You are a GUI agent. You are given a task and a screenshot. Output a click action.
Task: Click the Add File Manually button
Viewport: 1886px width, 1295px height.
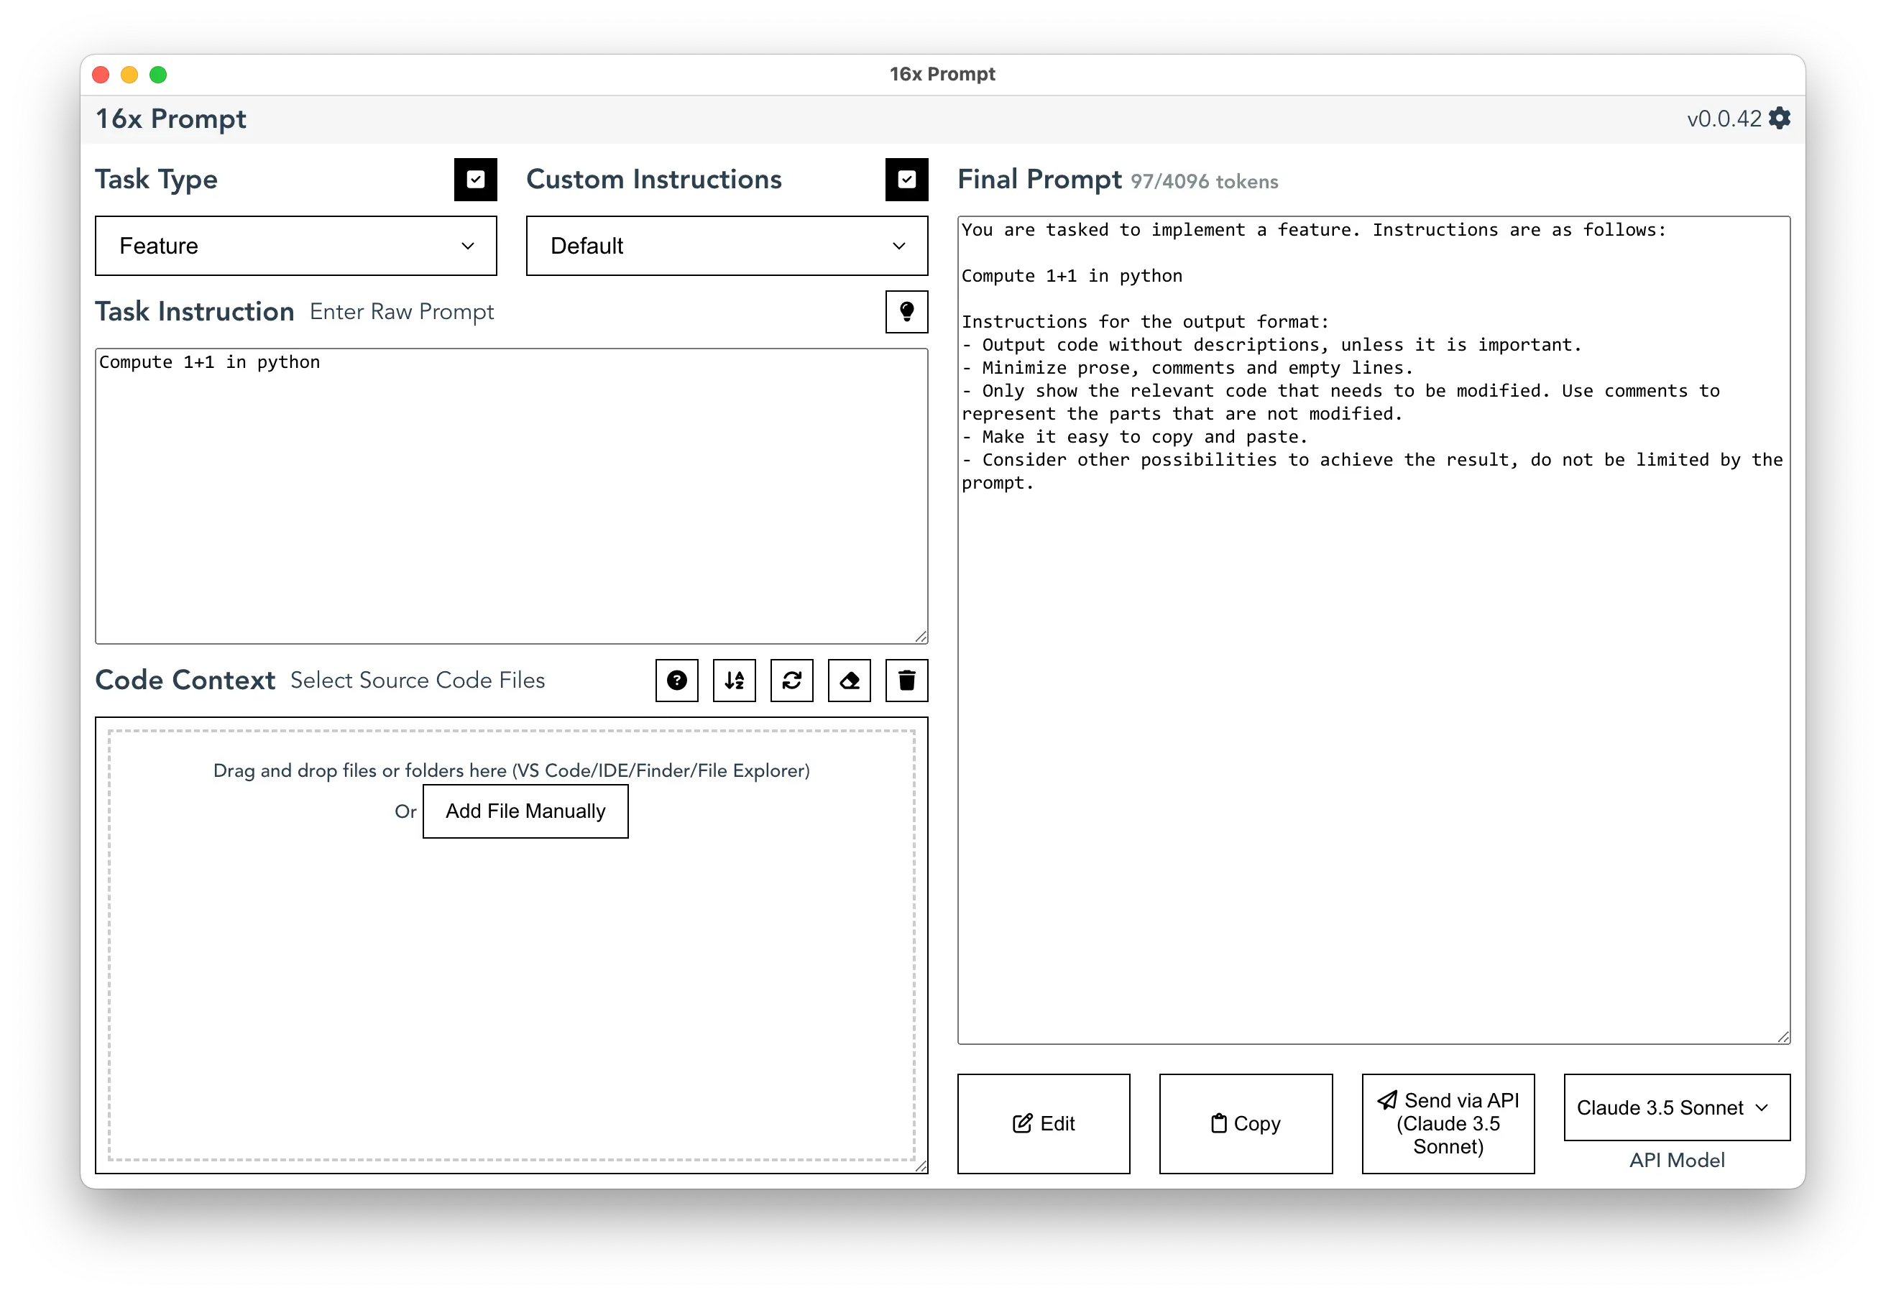tap(526, 811)
